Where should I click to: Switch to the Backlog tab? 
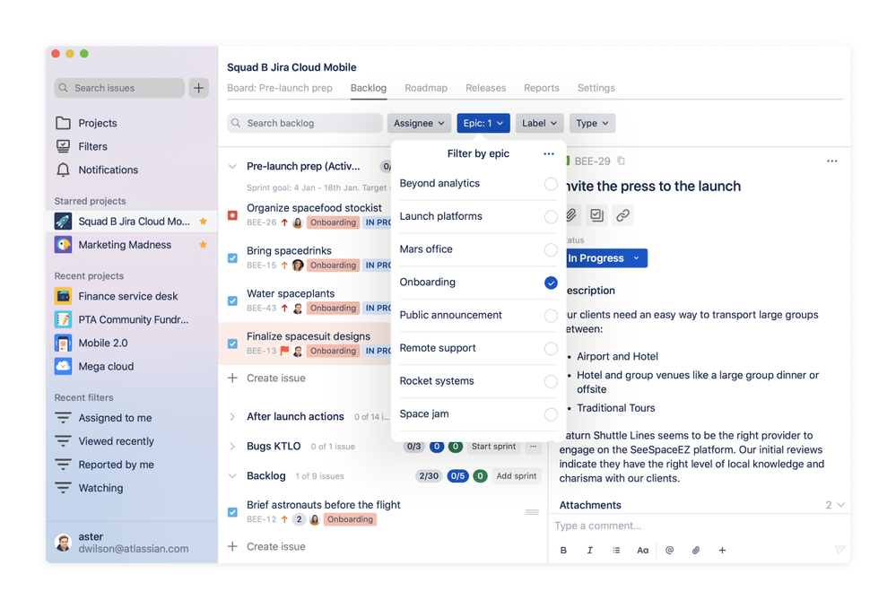pos(369,88)
